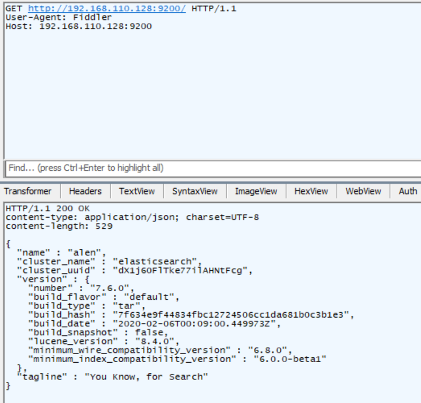Click the "name" : "alen" line
Viewport: 421px width, 403px height.
62,253
